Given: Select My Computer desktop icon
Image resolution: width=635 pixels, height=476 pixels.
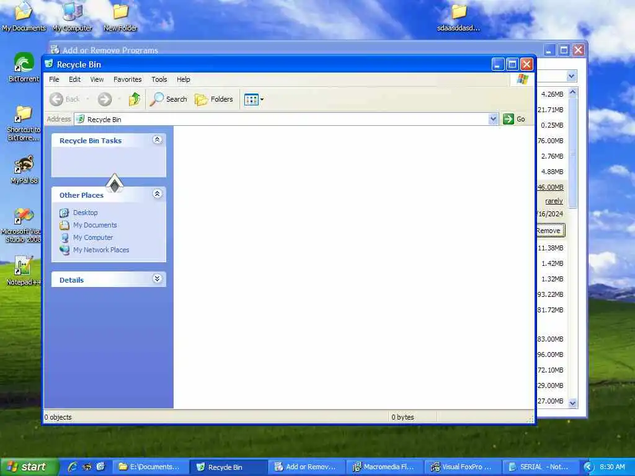Looking at the screenshot, I should (72, 16).
